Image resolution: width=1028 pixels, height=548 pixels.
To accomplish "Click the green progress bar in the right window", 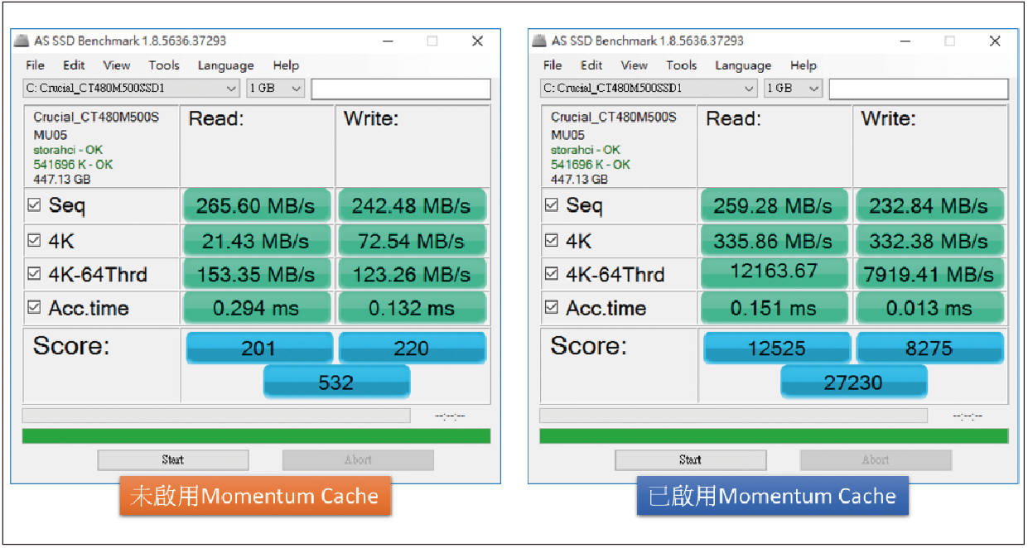I will click(x=774, y=435).
